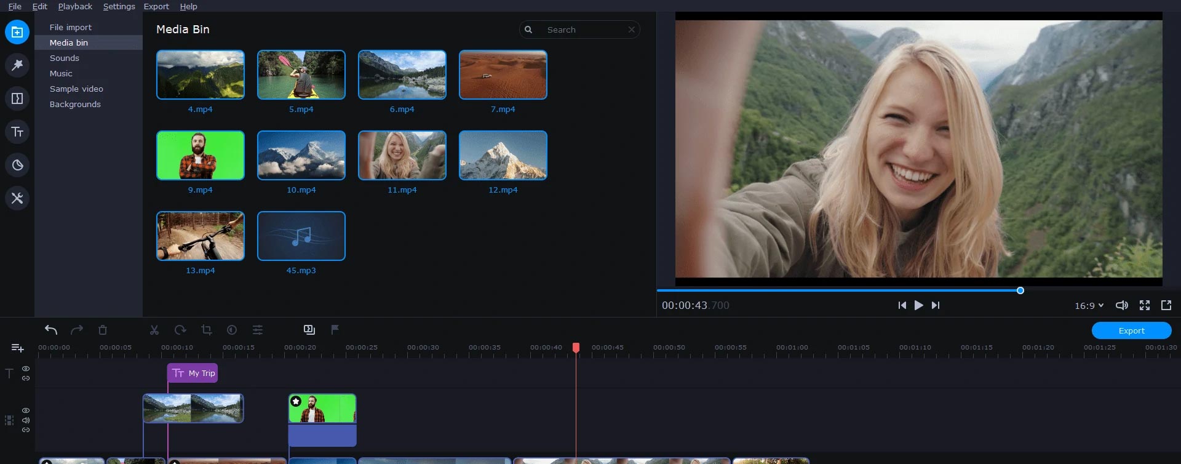Screen dimensions: 1181x464
Task: Select the 10.mp4 mountain clouds thumbnail
Action: pos(301,155)
